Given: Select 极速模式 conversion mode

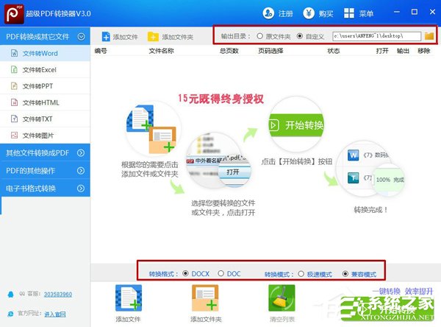Looking at the screenshot, I should coord(301,274).
